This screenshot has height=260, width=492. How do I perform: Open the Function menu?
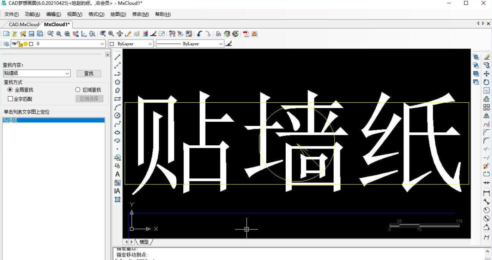tap(32, 14)
